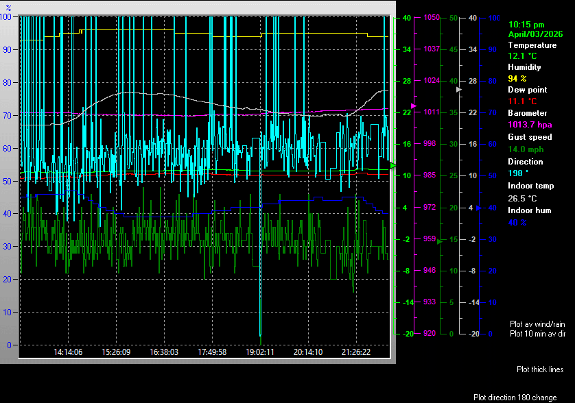Toggle Plot av wind/rain option
Viewport: 575px width, 403px height.
pyautogui.click(x=537, y=323)
